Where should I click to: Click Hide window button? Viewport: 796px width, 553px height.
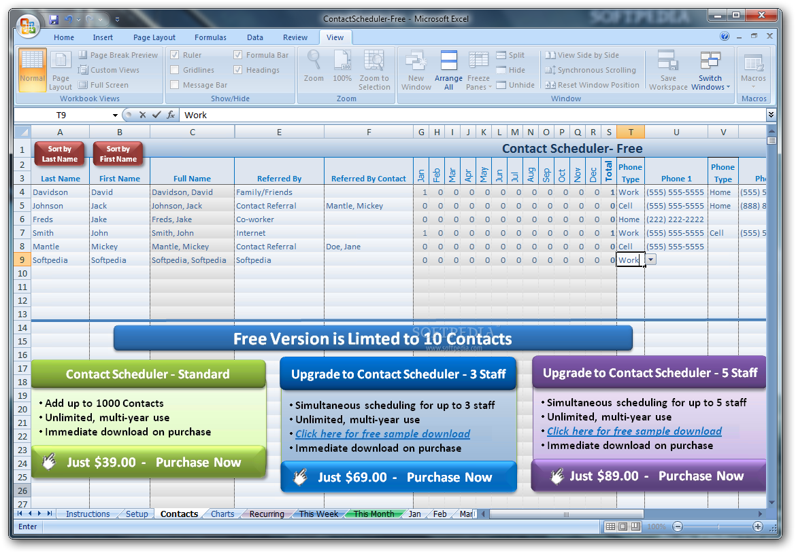click(x=511, y=70)
